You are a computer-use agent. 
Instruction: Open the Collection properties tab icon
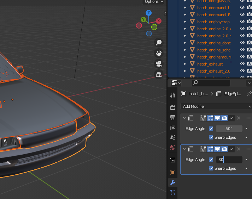[173, 160]
